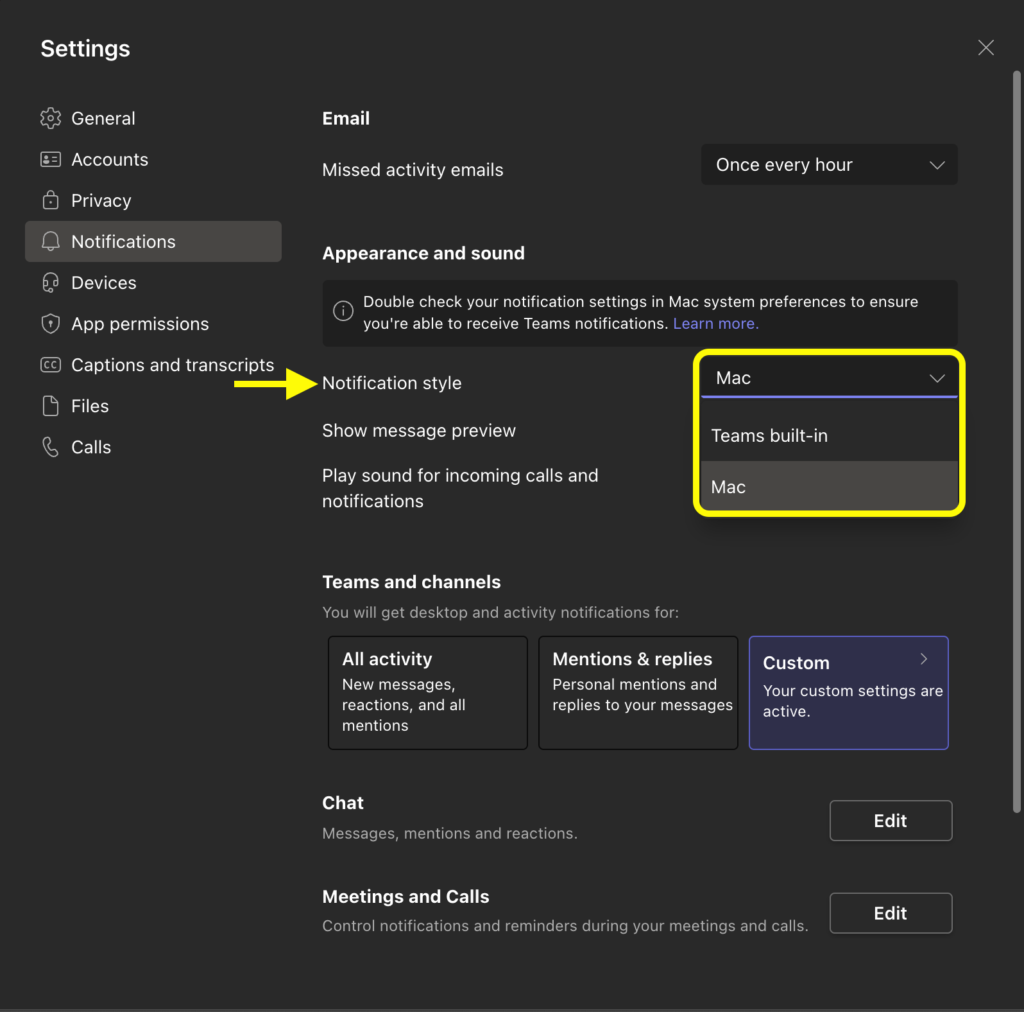Screen dimensions: 1024x1012
Task: Click the Show message preview label
Action: tap(419, 430)
